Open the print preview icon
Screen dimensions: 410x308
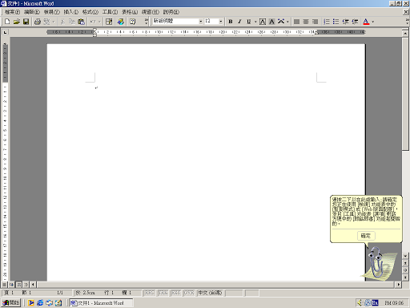(x=46, y=22)
